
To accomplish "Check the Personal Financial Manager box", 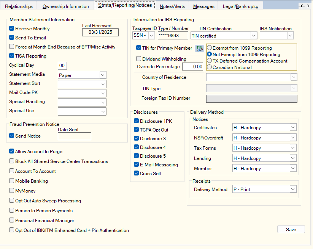I will (x=11, y=220).
